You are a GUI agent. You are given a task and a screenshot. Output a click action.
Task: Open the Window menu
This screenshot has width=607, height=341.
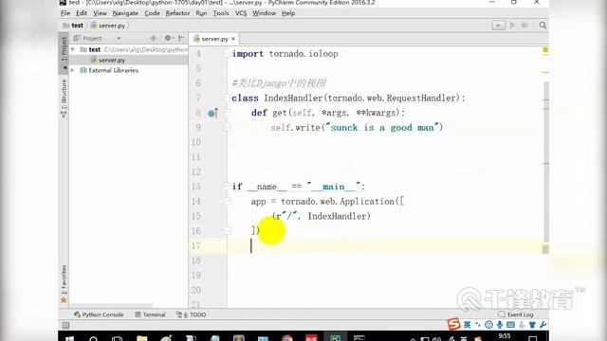[x=264, y=13]
